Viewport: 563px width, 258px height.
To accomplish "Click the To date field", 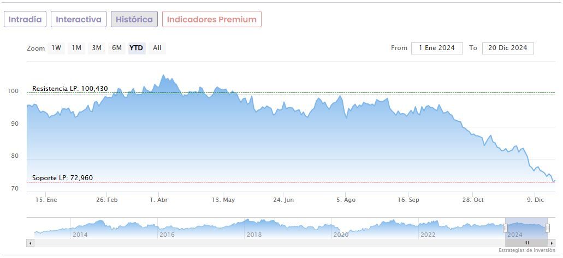I will point(507,48).
